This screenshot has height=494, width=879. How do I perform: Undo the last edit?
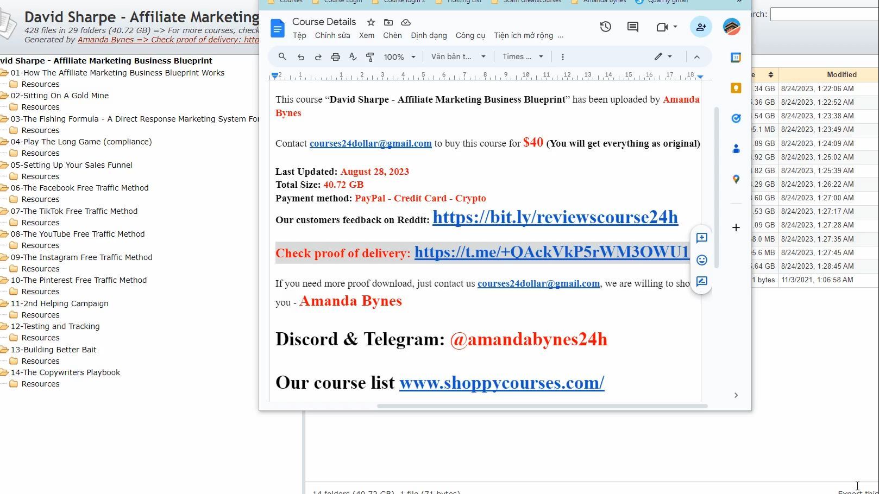[x=300, y=56]
